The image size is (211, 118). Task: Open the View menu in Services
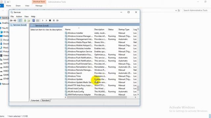point(26,16)
